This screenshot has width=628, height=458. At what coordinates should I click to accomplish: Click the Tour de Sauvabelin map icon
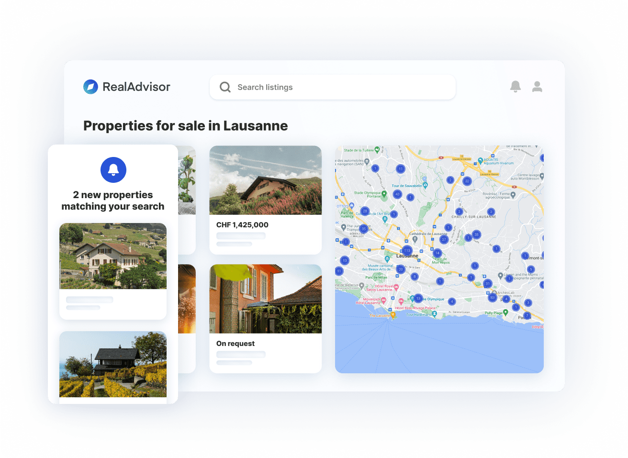[425, 185]
